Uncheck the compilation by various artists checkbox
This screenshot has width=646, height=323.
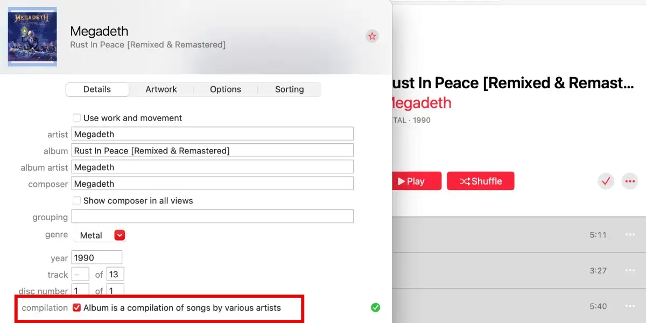click(x=77, y=308)
